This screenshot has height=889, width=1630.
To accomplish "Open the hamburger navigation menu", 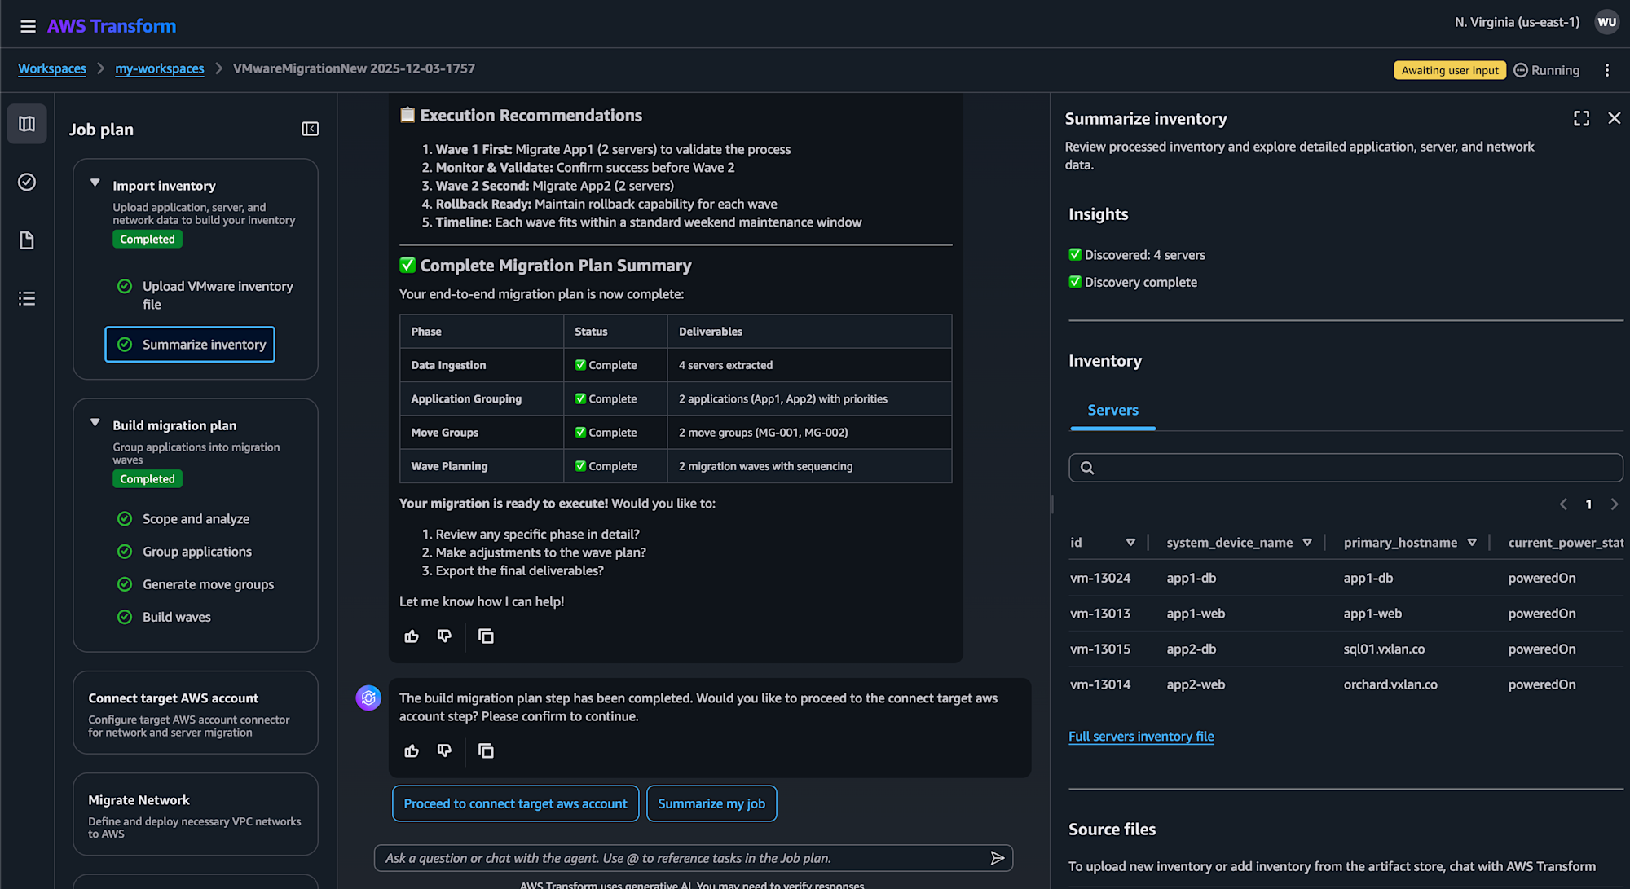I will [28, 26].
